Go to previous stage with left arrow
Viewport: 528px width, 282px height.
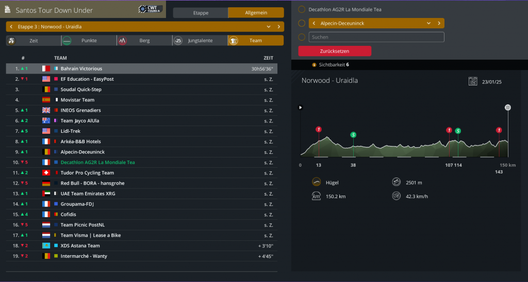point(11,27)
